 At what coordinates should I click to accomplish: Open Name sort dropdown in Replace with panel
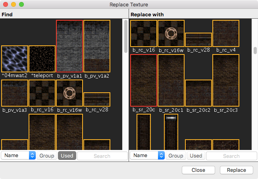pyautogui.click(x=147, y=156)
